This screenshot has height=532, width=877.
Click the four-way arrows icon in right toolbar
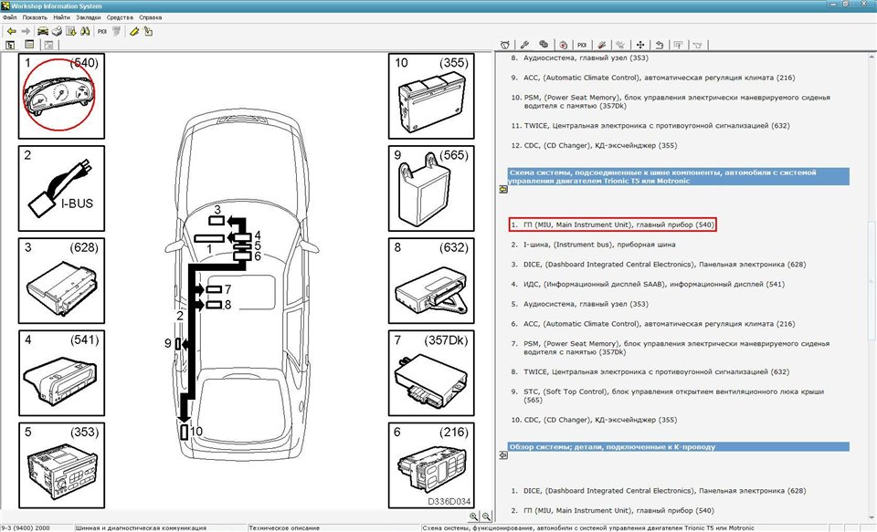click(x=640, y=44)
